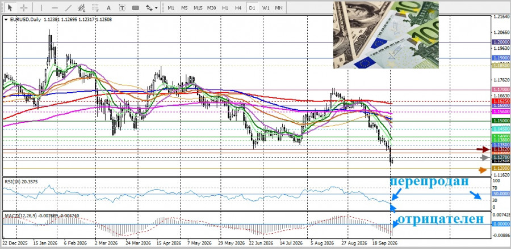Image resolution: width=511 pixels, height=249 pixels.
Task: Select the Text Label (T) tool
Action: coord(122,7)
